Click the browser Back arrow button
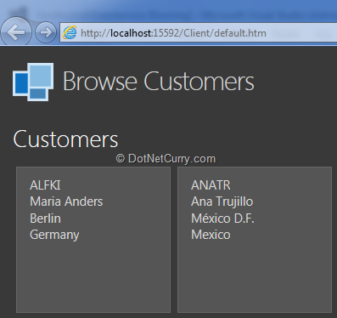Screen dimensions: 337x318 (16, 32)
